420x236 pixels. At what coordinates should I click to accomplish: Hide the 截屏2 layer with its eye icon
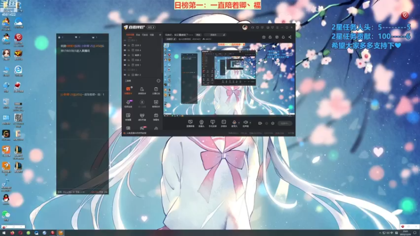pos(125,55)
